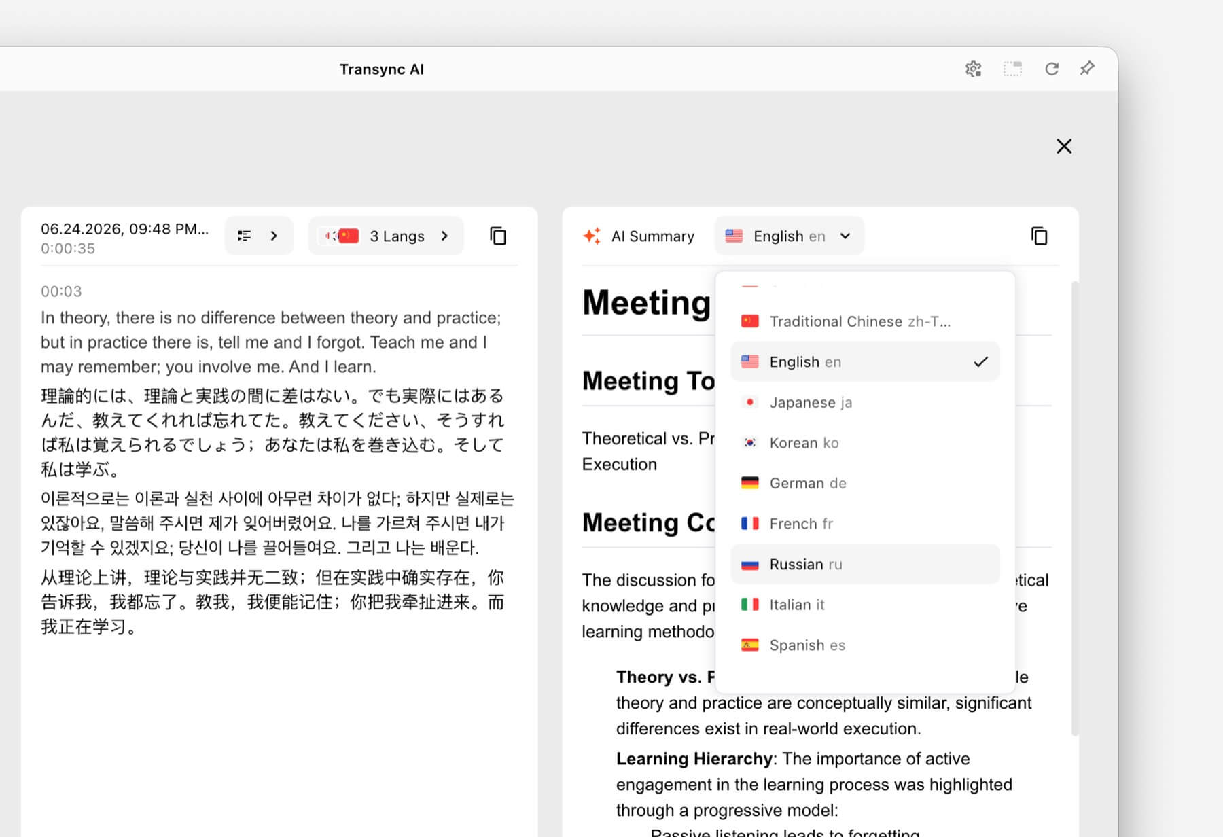1223x837 pixels.
Task: Copy the transcript text
Action: pyautogui.click(x=498, y=236)
